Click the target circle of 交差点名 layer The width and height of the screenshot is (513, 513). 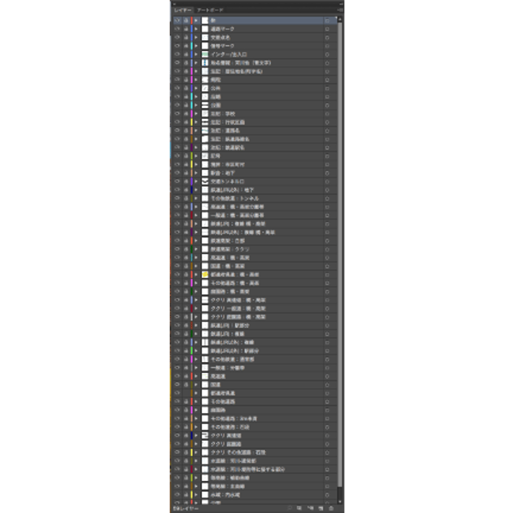pyautogui.click(x=327, y=37)
